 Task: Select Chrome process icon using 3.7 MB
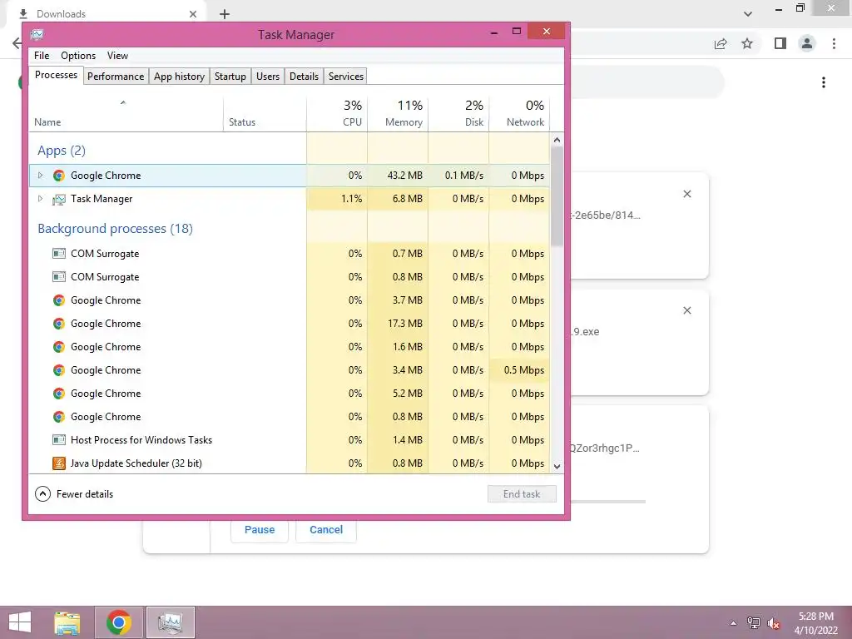click(59, 300)
